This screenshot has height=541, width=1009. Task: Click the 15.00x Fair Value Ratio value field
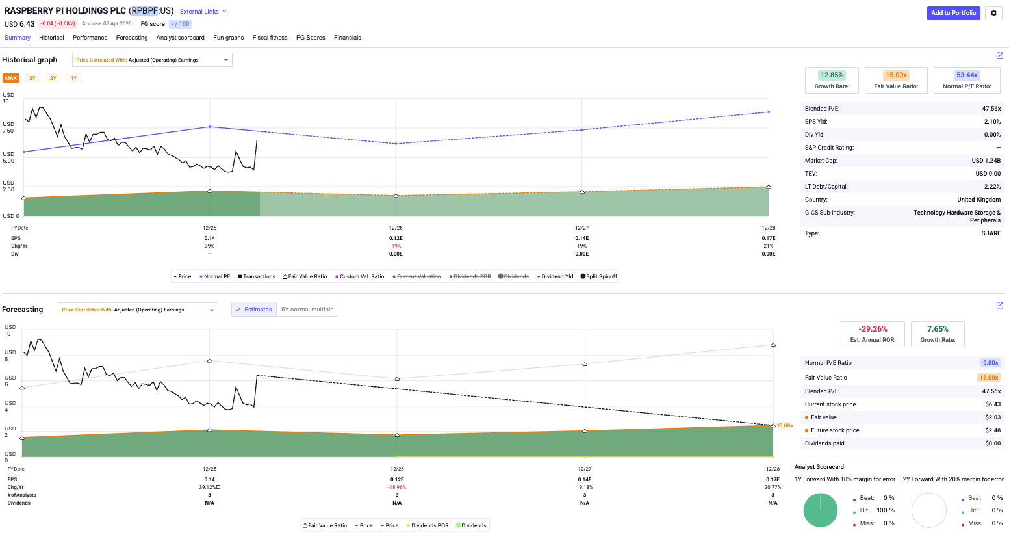point(989,378)
